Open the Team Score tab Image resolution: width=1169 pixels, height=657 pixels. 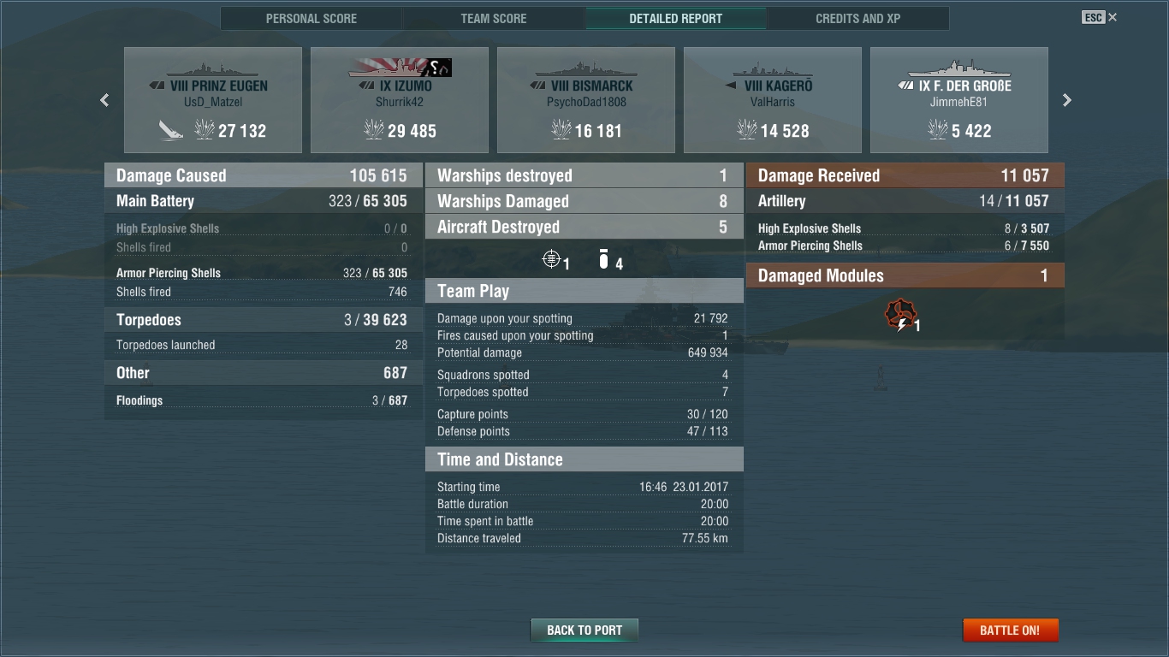pyautogui.click(x=494, y=18)
